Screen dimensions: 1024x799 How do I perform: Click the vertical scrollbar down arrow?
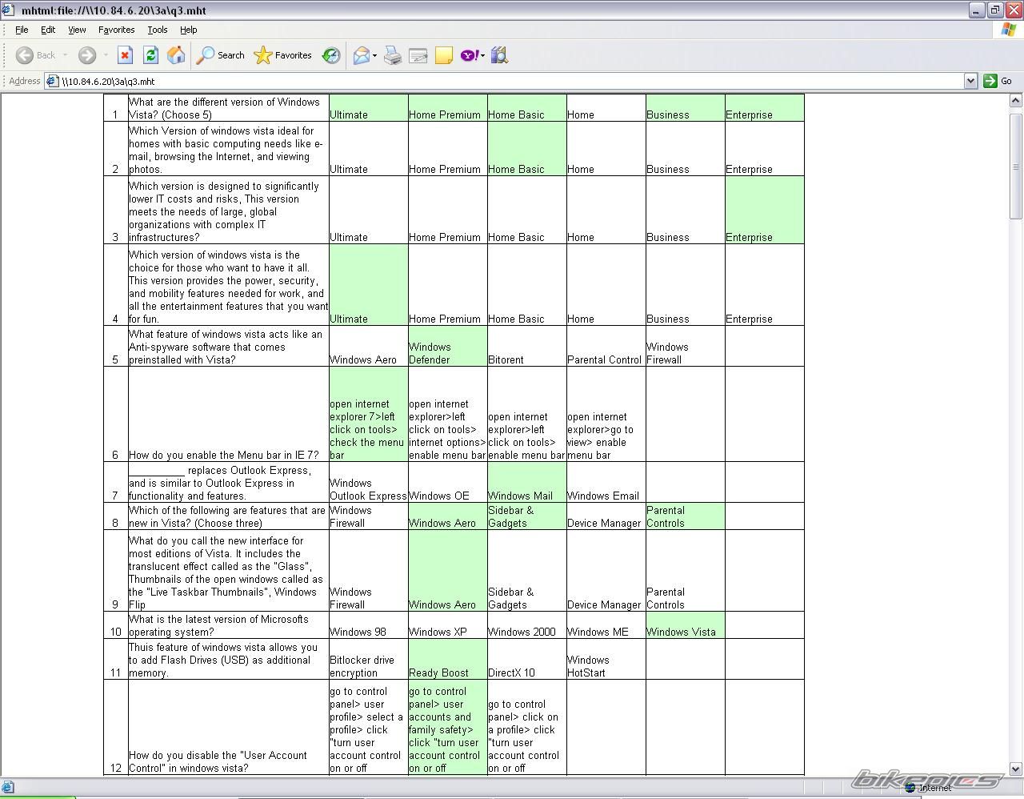coord(1016,769)
